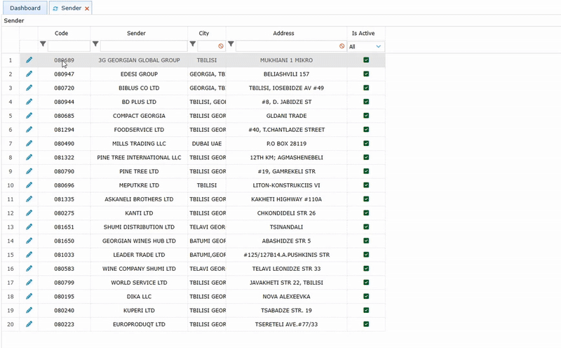The image size is (561, 348).
Task: Clear the Address filter using the red icon
Action: point(342,46)
